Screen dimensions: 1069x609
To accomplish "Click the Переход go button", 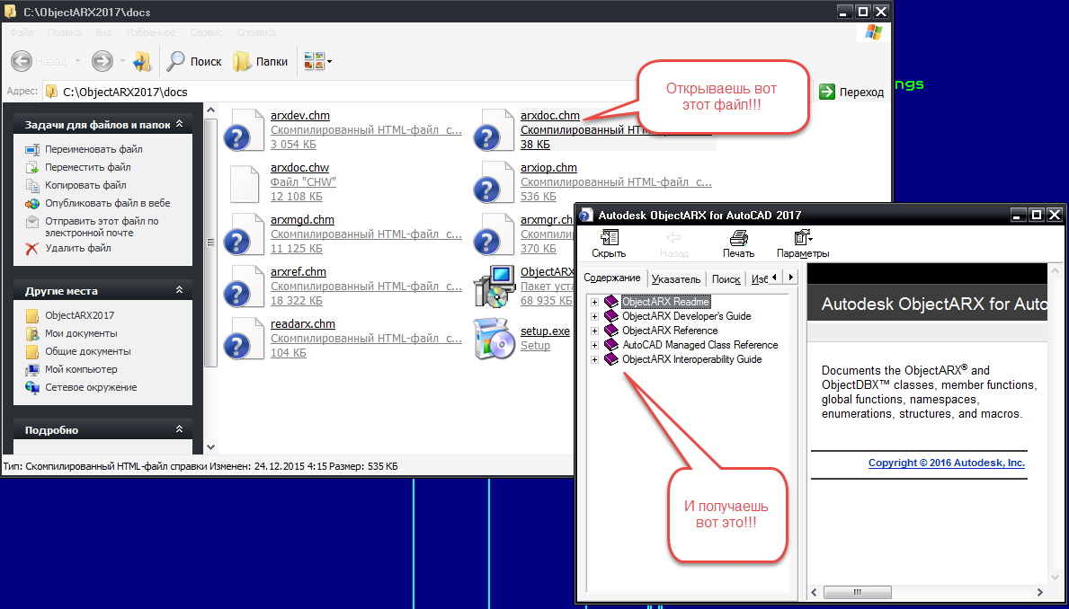I will (852, 92).
